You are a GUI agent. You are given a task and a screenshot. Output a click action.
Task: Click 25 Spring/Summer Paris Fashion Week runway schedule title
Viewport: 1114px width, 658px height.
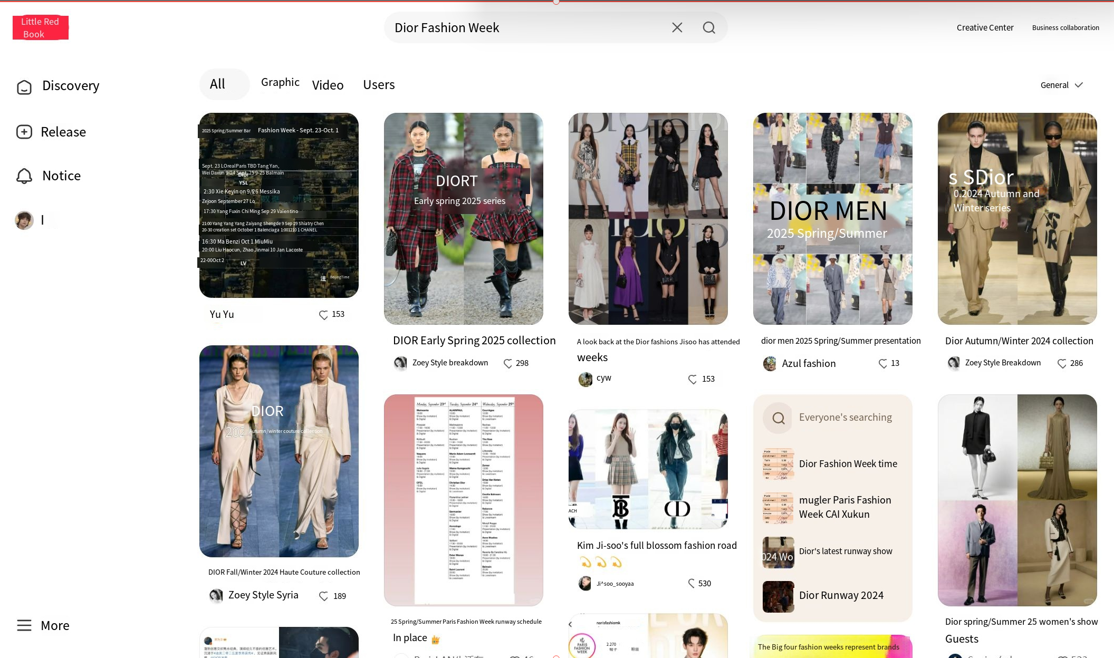click(x=466, y=622)
